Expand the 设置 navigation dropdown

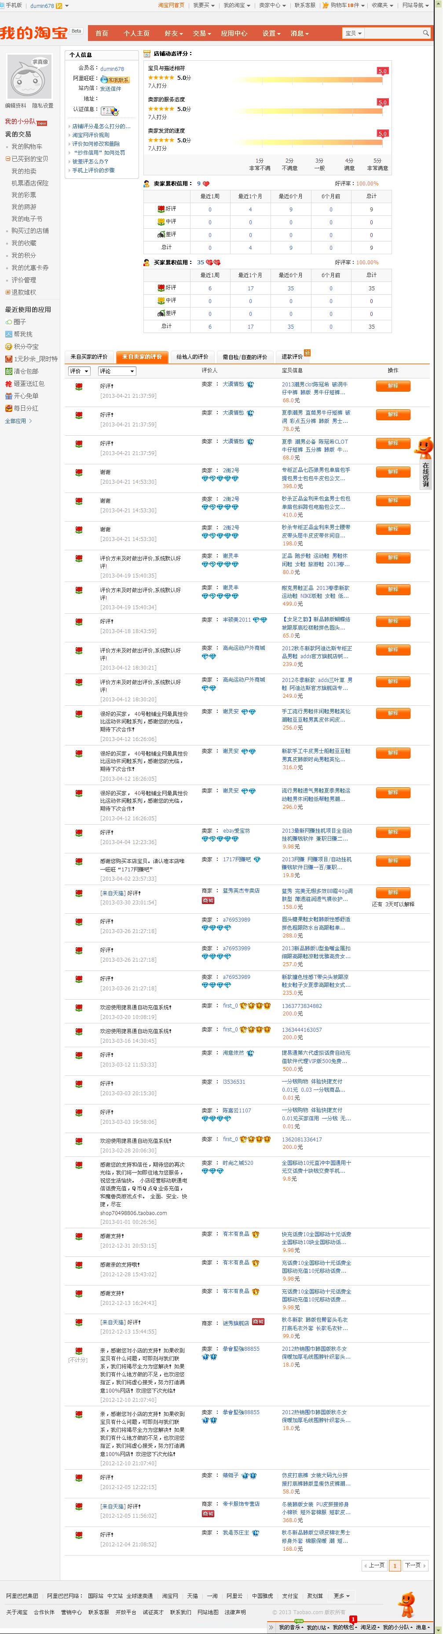click(272, 33)
